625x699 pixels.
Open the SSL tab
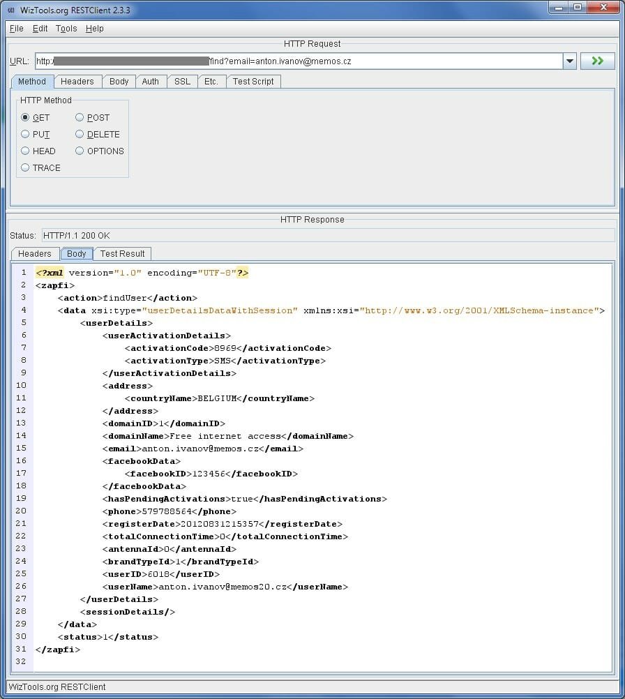(x=181, y=81)
